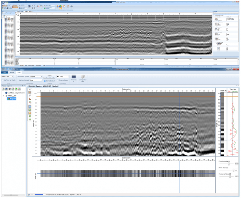241x198 pixels.
Task: Click the Unmigrated Data button
Action: point(83,77)
